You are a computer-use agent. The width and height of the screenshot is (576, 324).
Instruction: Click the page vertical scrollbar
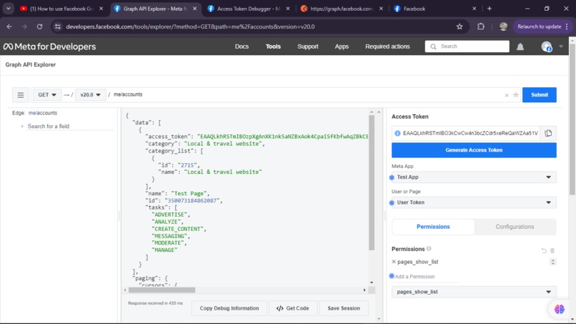coord(572,119)
